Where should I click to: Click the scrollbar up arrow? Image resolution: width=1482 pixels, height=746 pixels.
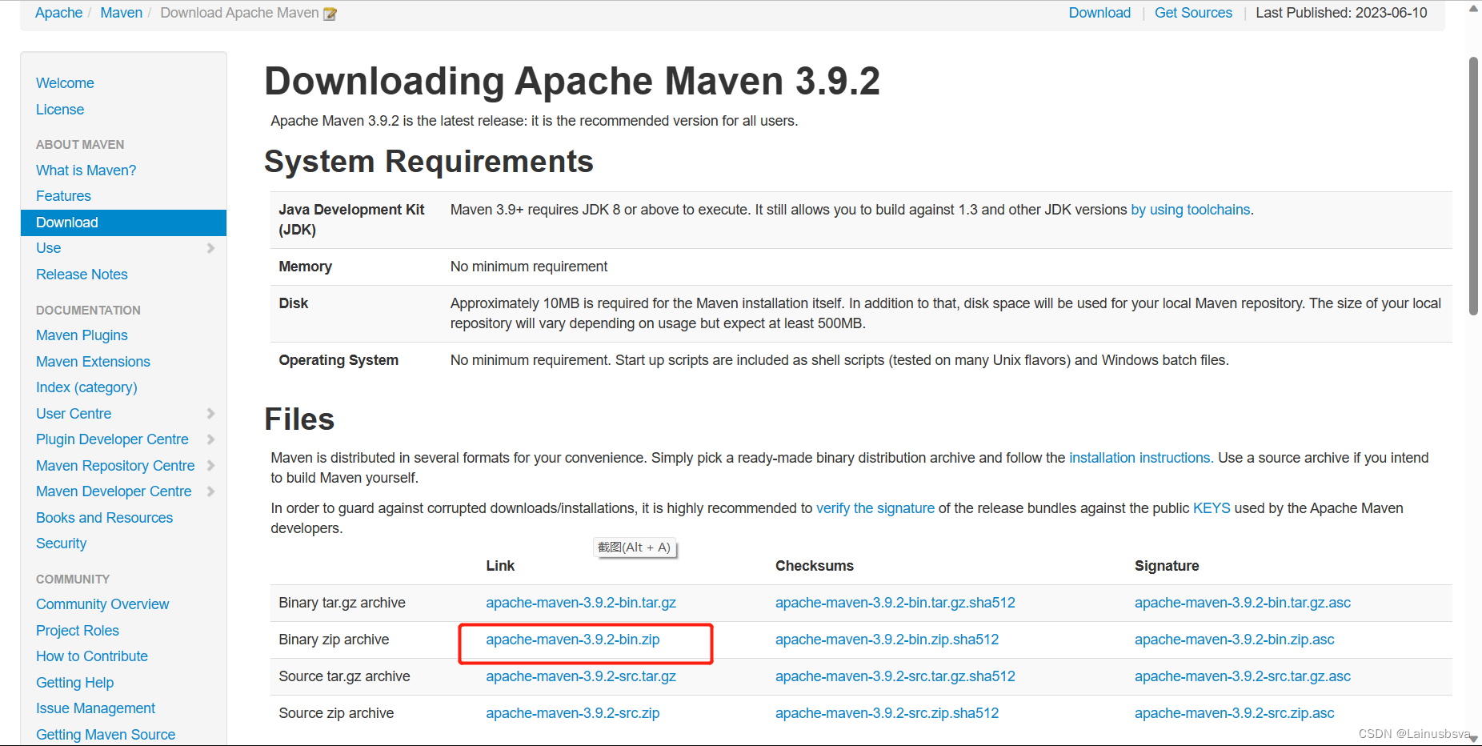click(1473, 9)
